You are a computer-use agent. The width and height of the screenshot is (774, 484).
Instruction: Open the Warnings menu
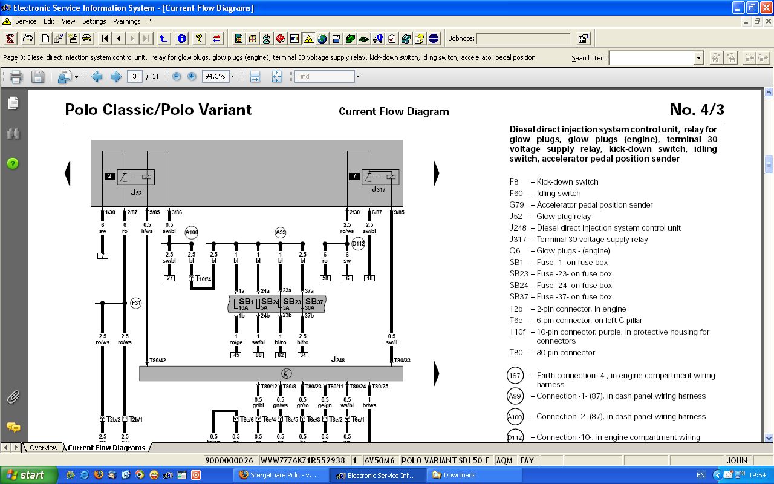click(127, 21)
